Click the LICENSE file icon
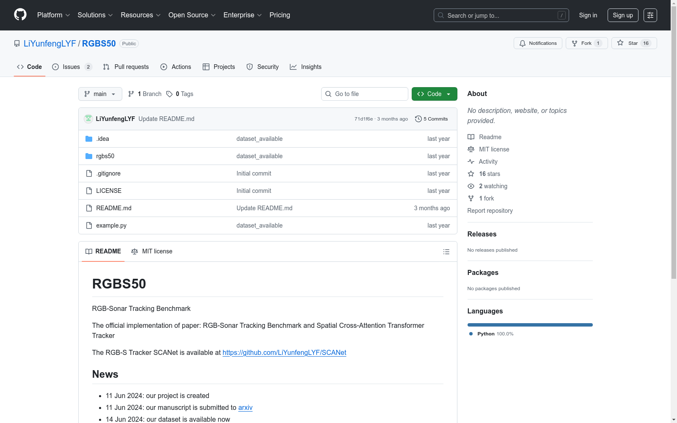This screenshot has height=423, width=677. [x=89, y=191]
